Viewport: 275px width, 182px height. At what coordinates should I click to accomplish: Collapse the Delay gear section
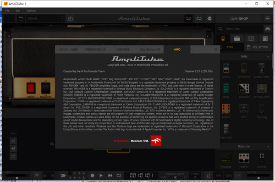[268, 56]
